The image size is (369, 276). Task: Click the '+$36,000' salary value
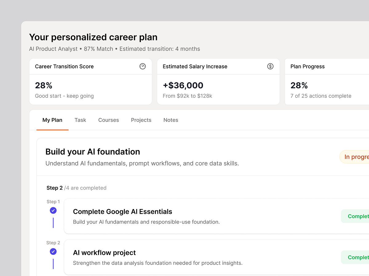tap(183, 85)
